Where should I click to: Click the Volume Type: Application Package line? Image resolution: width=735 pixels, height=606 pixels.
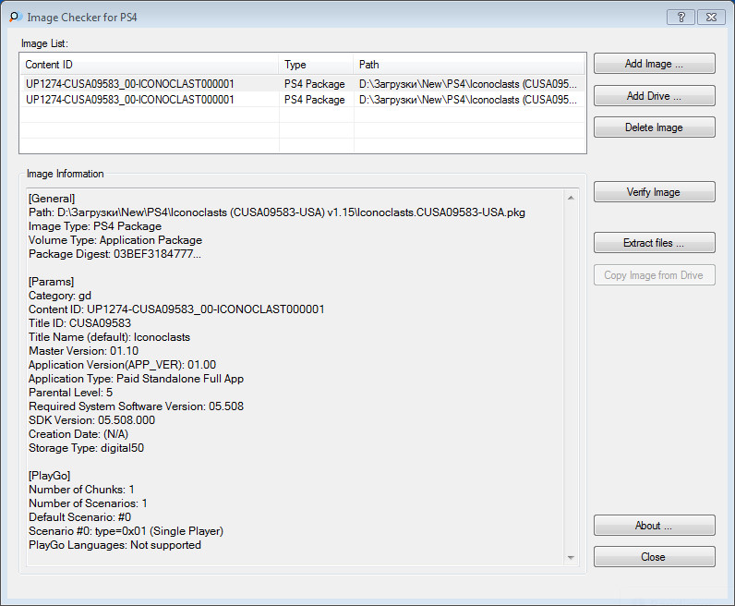coord(115,240)
